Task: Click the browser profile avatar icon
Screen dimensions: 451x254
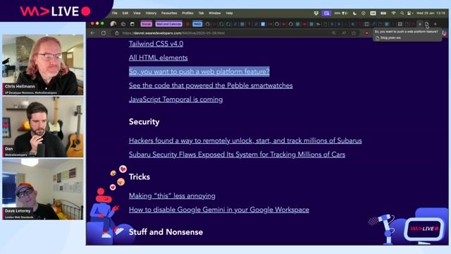Action: pos(113,24)
